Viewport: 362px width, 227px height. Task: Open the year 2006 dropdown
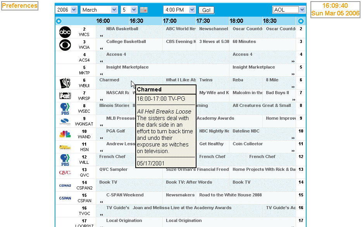coord(66,10)
